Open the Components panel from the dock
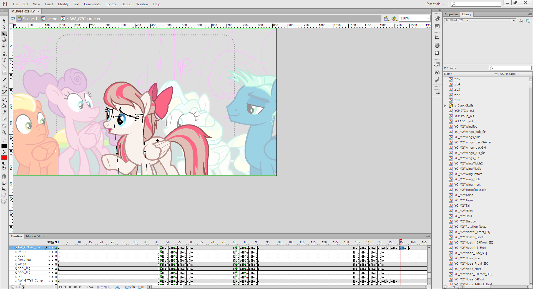 tap(437, 72)
